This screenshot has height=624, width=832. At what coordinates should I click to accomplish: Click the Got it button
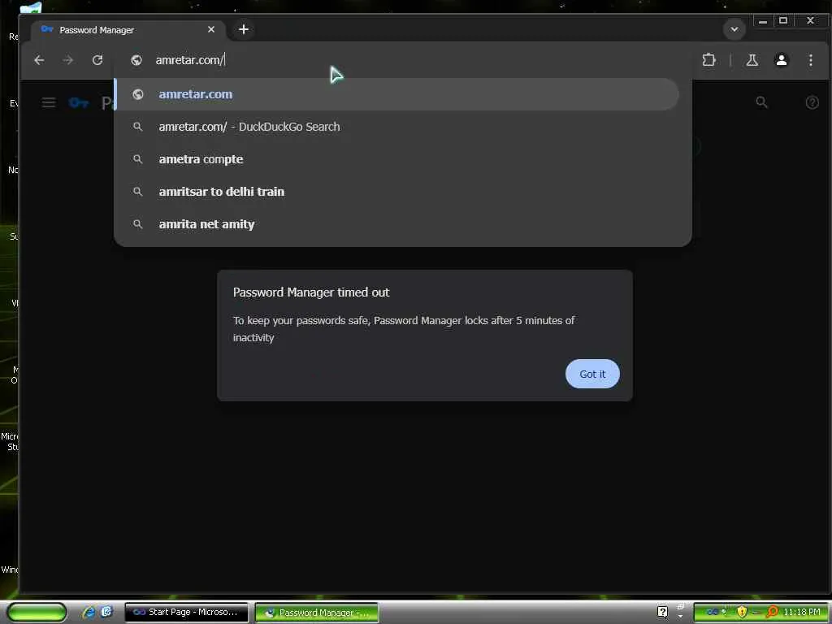[592, 374]
